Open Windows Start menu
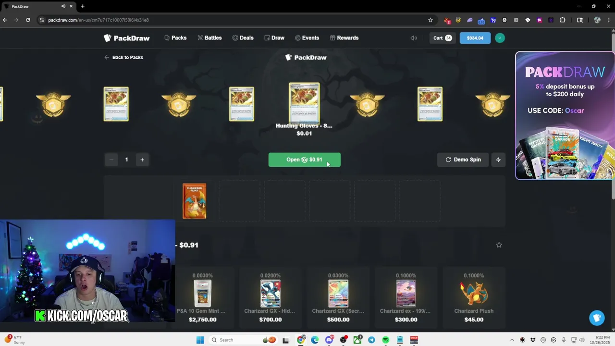 pos(200,340)
